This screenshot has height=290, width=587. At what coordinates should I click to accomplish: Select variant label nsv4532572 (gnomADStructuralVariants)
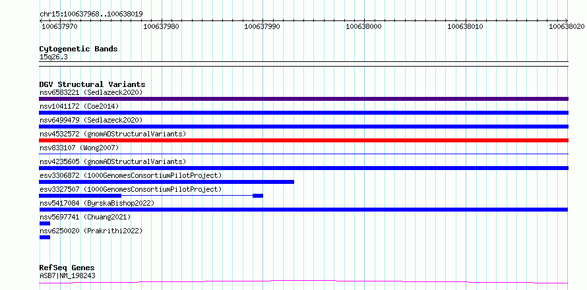pyautogui.click(x=113, y=134)
